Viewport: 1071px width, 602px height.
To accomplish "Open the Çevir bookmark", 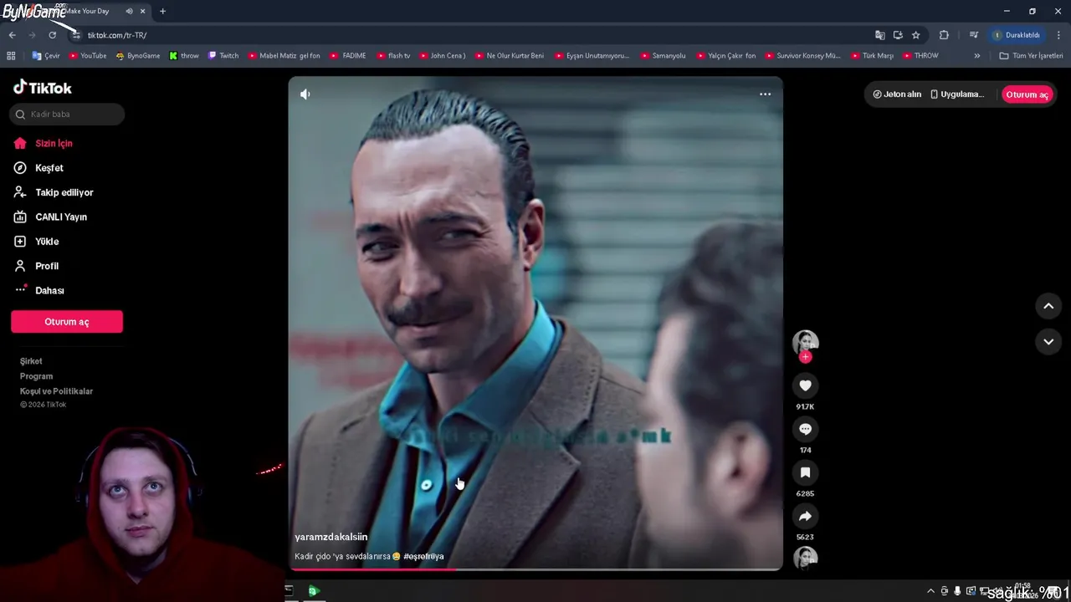I will point(46,56).
